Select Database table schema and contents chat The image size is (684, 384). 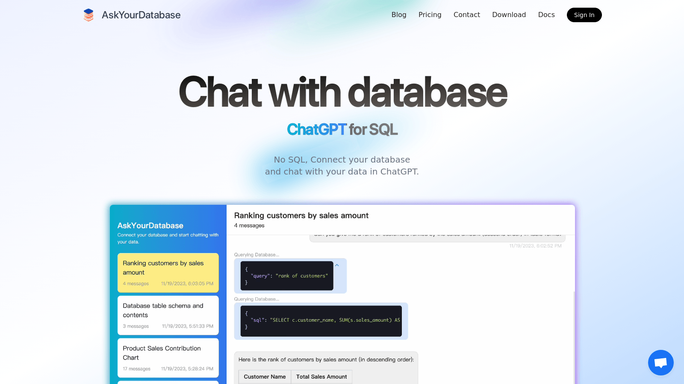(x=168, y=315)
